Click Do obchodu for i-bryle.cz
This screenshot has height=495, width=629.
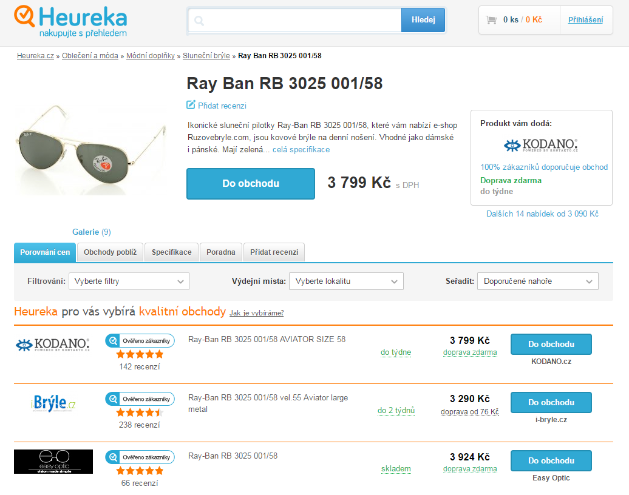(x=551, y=402)
